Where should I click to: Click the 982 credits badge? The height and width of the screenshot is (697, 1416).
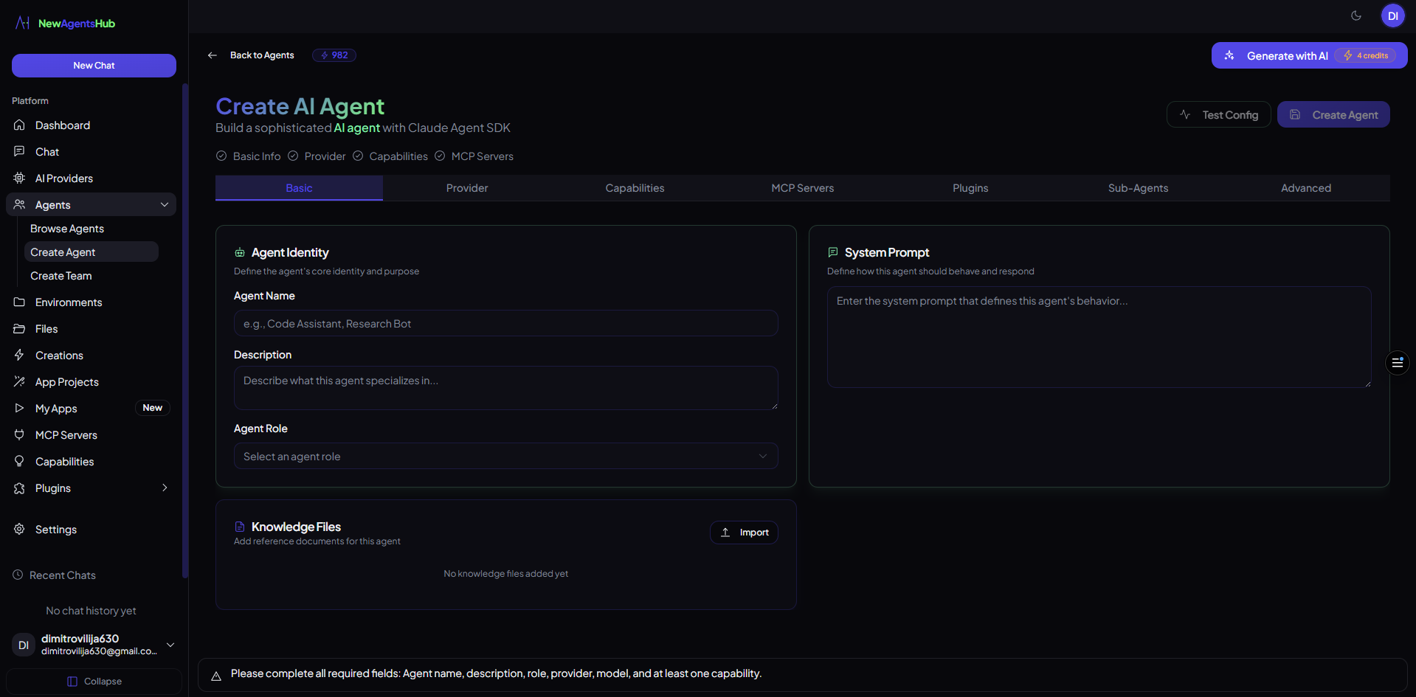tap(334, 55)
